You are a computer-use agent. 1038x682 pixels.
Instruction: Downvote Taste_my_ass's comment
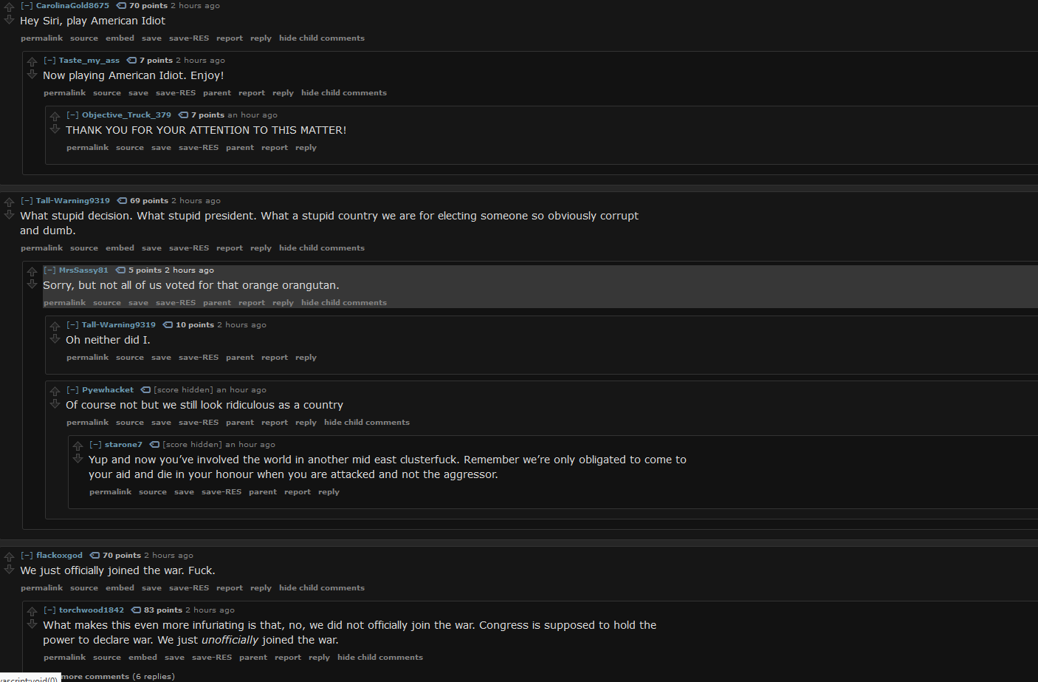pos(32,74)
